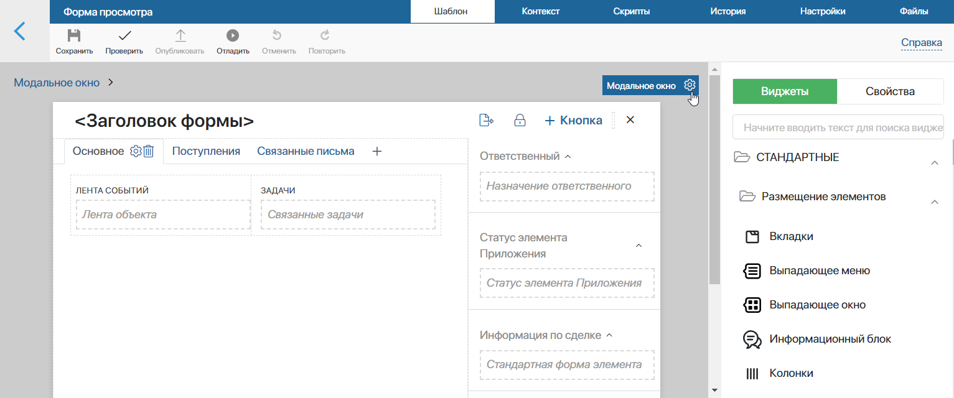
Task: Collapse the Размещение элементов section
Action: coord(934,202)
